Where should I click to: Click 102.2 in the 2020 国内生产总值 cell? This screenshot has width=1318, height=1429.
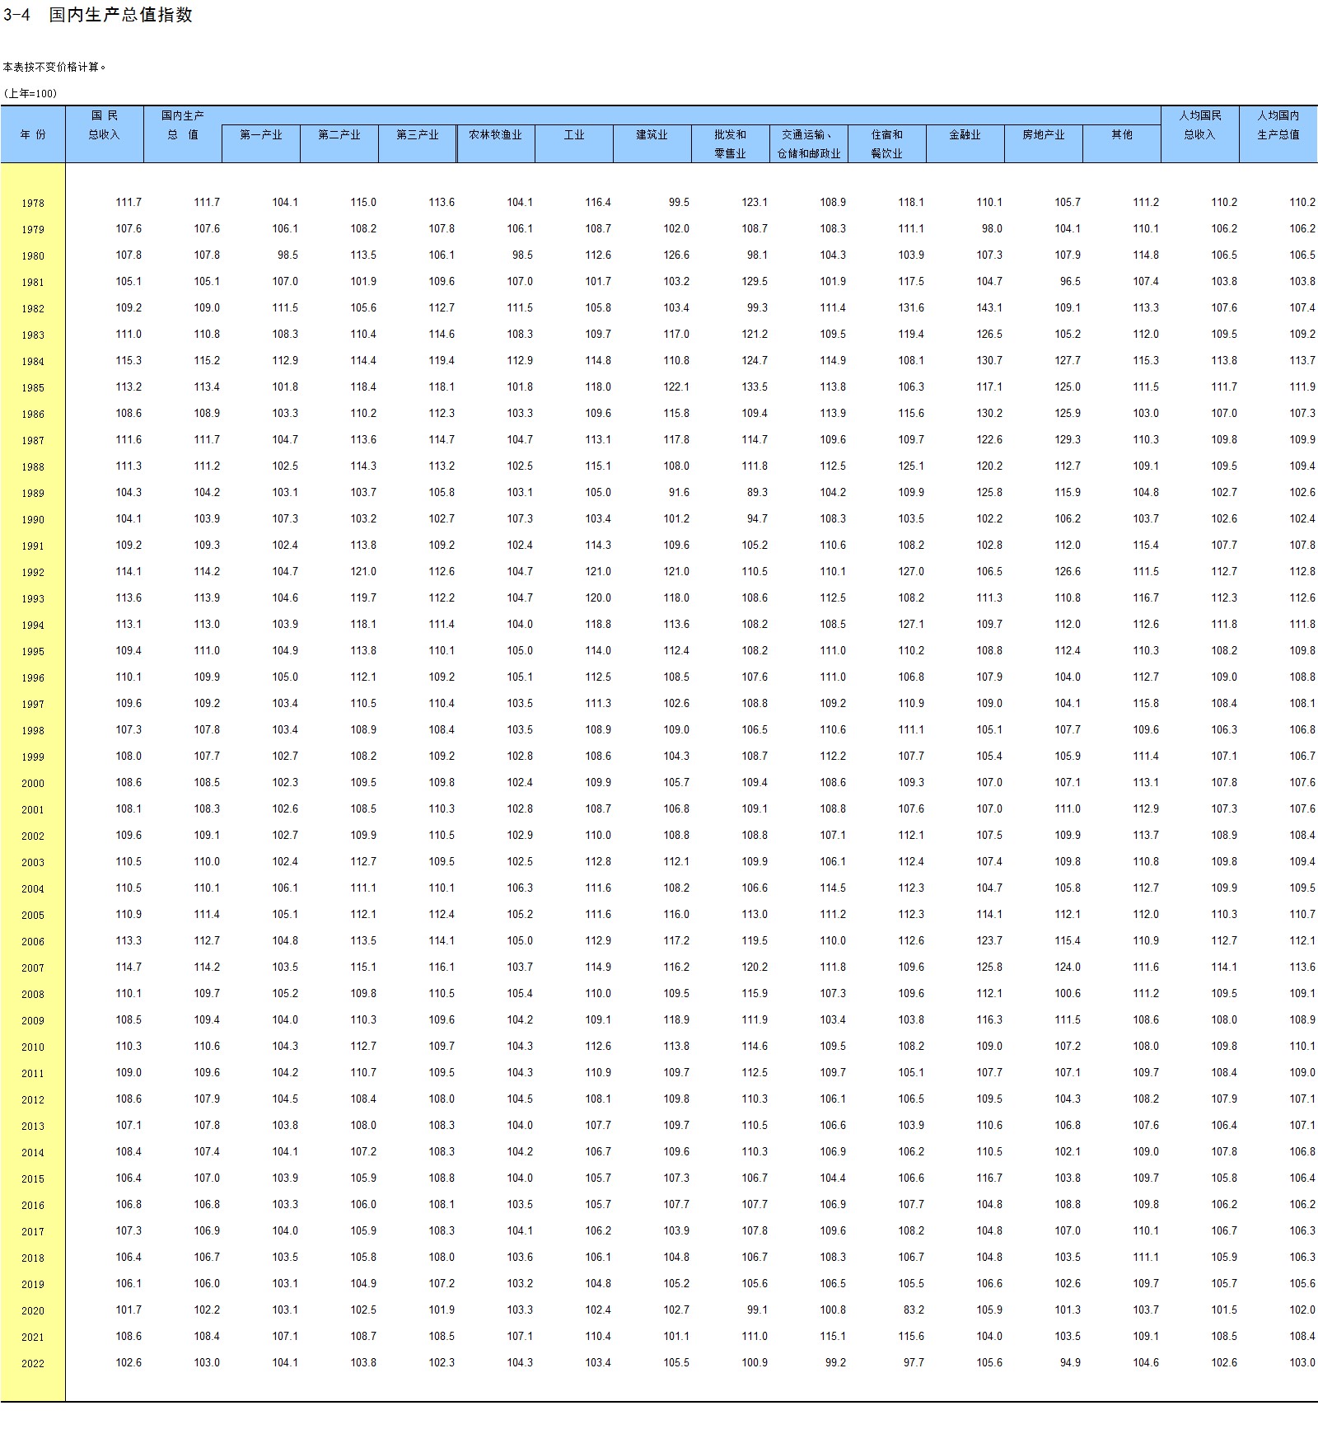207,1310
